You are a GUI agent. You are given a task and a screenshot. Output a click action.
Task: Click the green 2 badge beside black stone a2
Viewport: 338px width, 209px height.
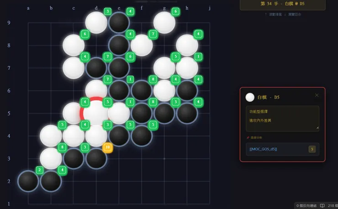click(39, 170)
